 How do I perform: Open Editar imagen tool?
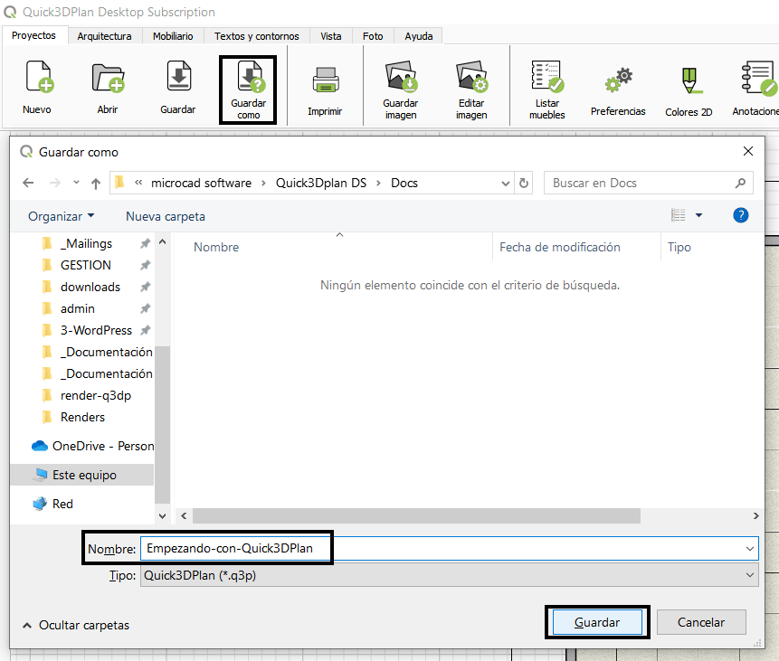coord(471,90)
